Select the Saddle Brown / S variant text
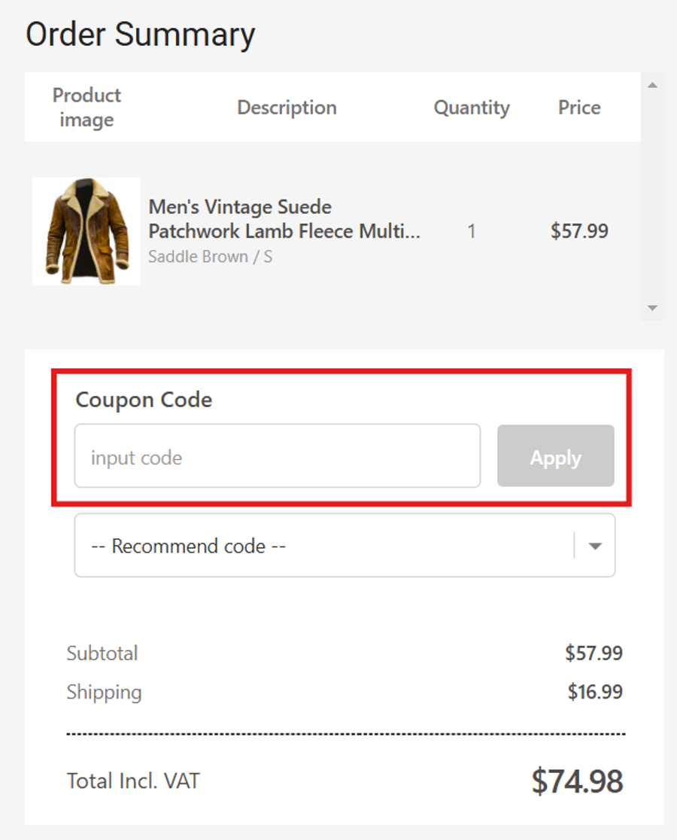 210,257
